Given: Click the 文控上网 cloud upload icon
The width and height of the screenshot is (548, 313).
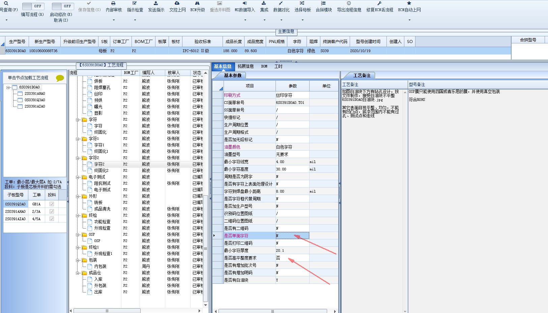Looking at the screenshot, I should pyautogui.click(x=177, y=3).
